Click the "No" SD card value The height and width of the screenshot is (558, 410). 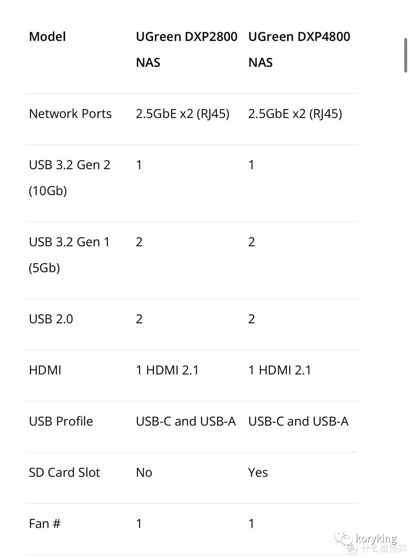coord(144,472)
